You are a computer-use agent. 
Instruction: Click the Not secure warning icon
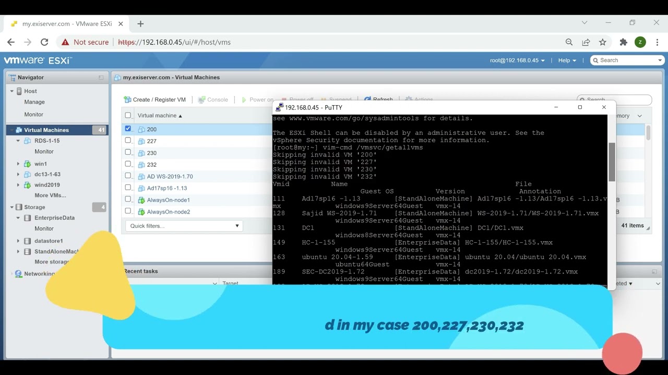(65, 42)
